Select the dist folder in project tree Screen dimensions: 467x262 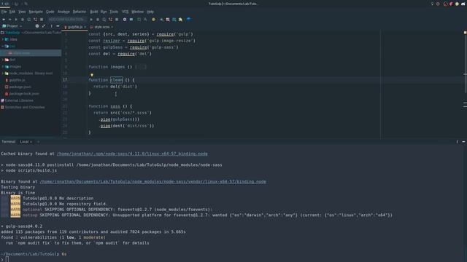tap(12, 60)
